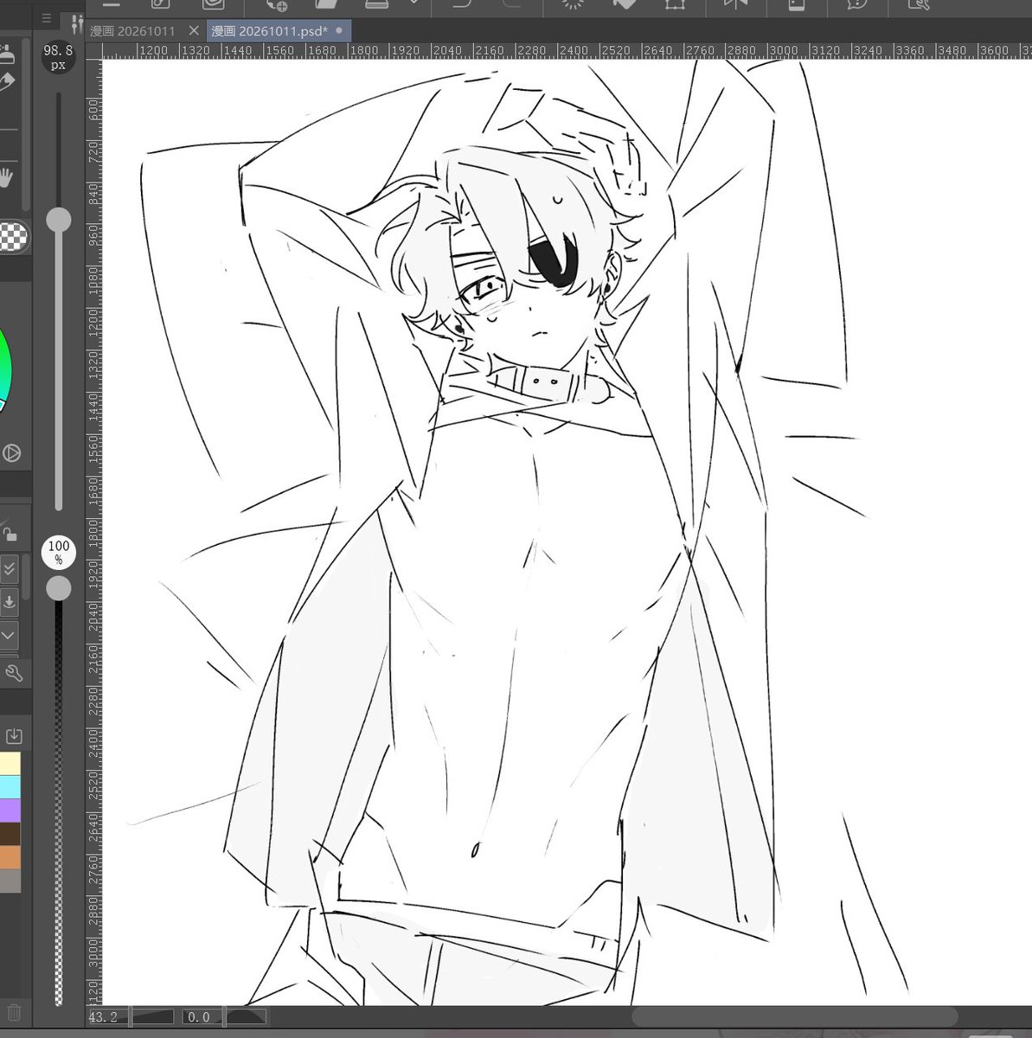Select the cyan color swatch
The width and height of the screenshot is (1032, 1038).
10,787
